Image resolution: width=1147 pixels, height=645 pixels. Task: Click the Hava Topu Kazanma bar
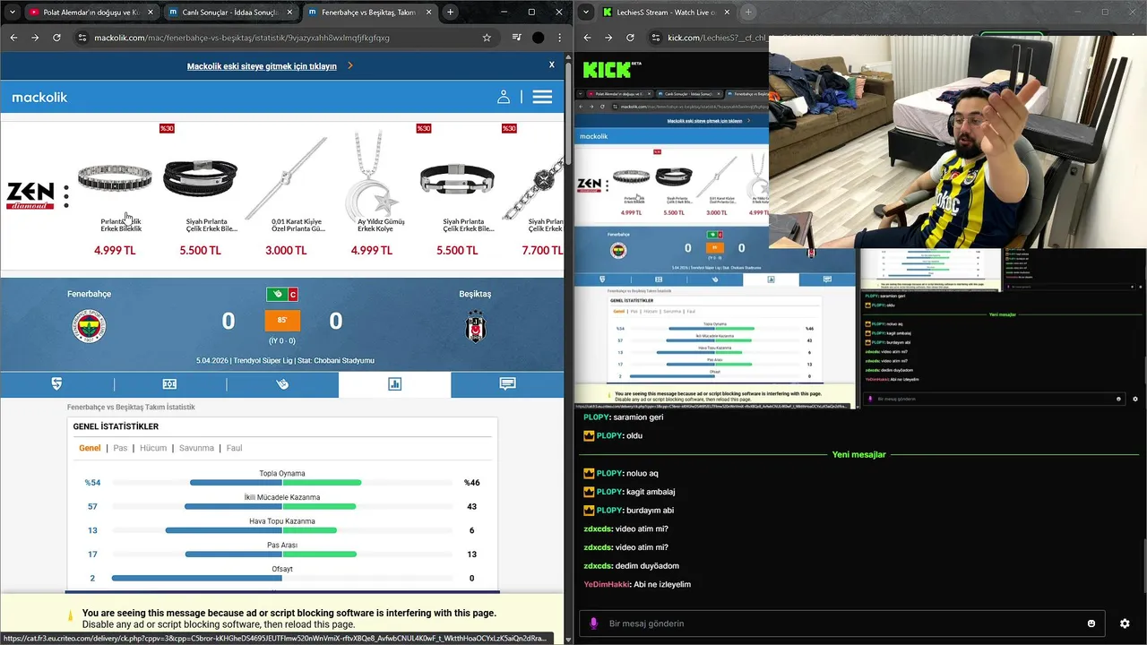[282, 530]
